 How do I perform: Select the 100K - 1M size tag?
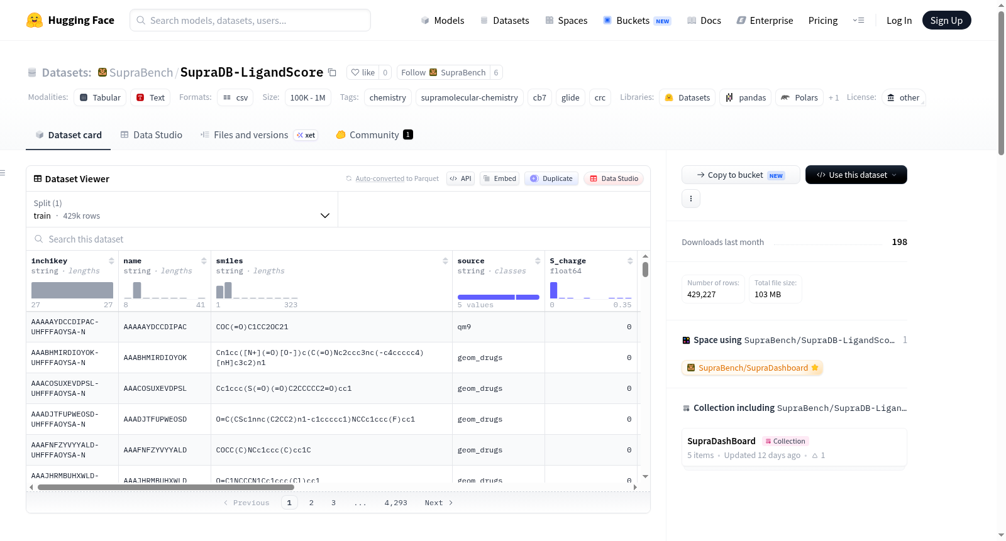307,97
